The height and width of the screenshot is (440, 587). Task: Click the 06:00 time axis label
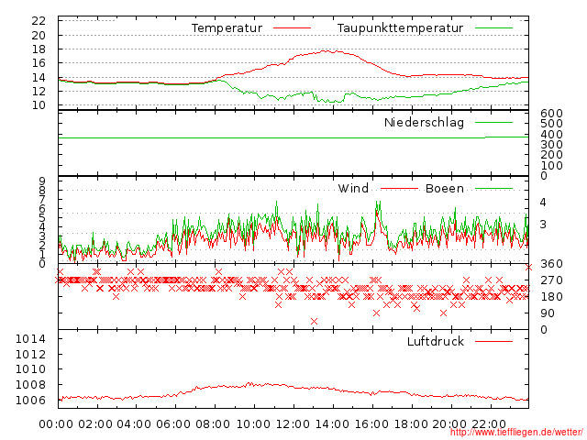173,424
